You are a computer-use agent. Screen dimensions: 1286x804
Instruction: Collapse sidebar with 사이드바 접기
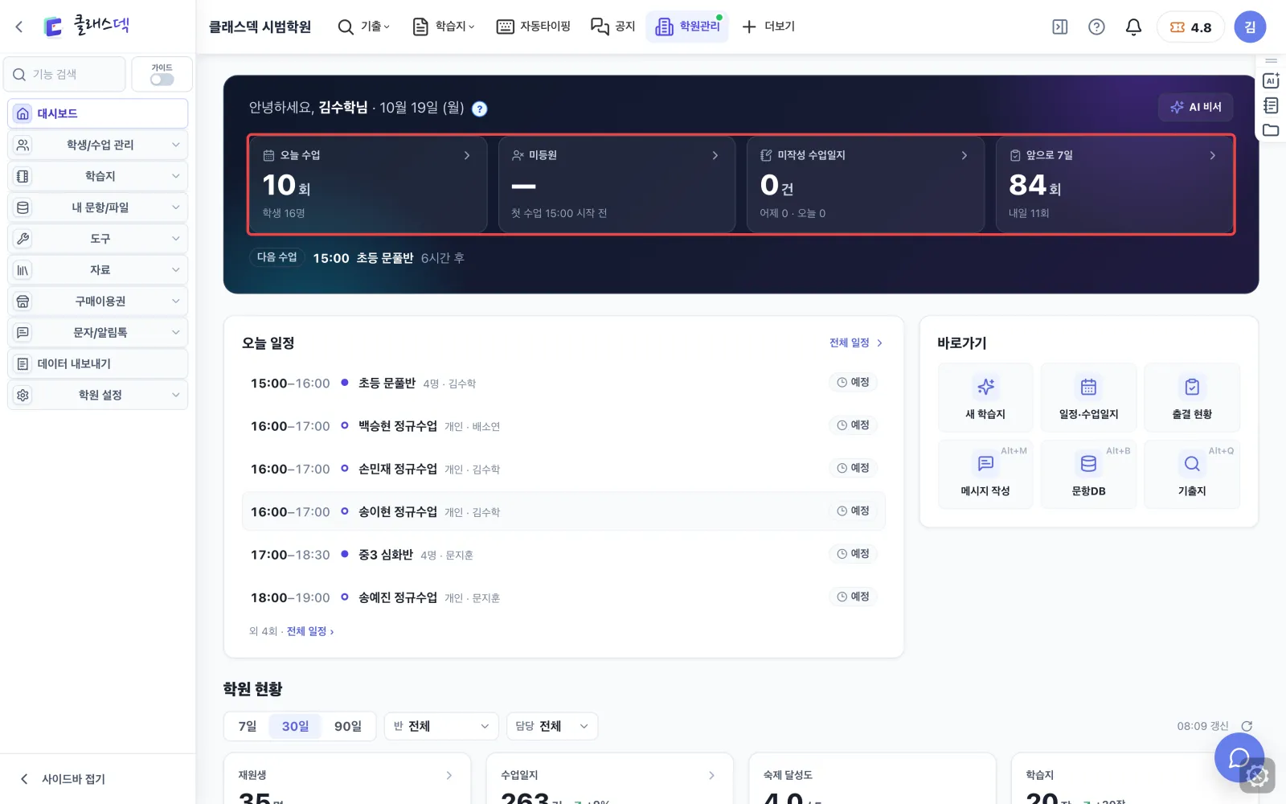point(63,778)
